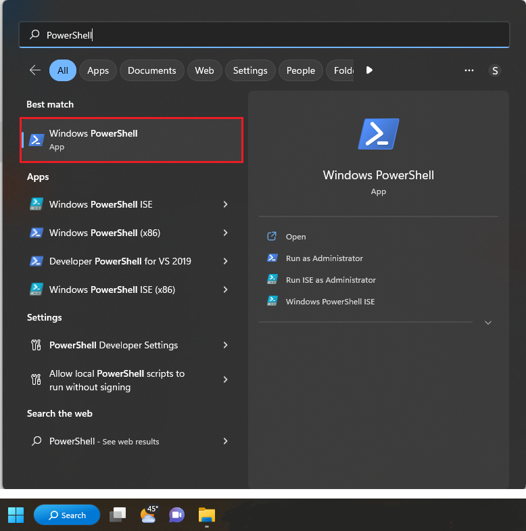The image size is (526, 531).
Task: Switch to the Apps filter tab
Action: point(98,70)
